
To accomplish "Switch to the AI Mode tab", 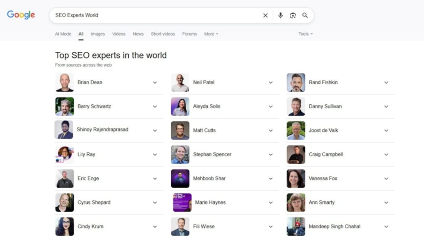I will coord(63,34).
